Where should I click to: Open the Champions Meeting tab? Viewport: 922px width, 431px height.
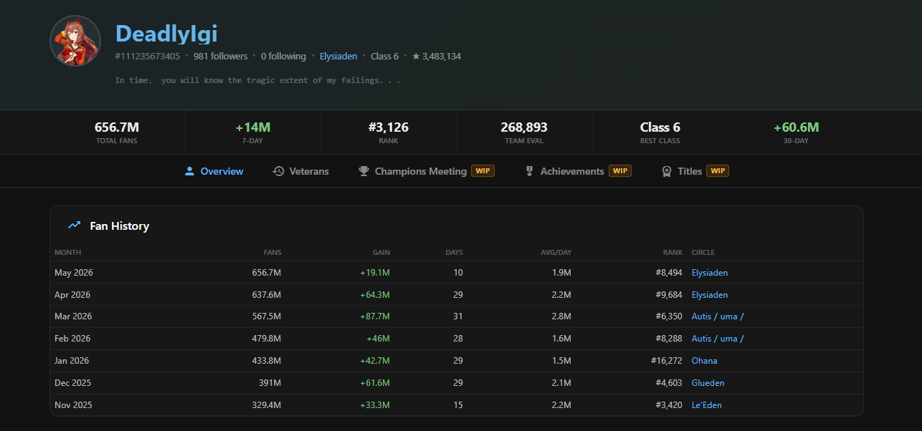coord(426,171)
